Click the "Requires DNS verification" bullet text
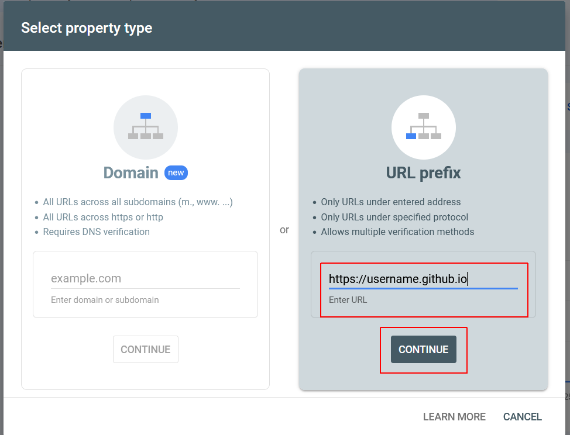 [97, 232]
